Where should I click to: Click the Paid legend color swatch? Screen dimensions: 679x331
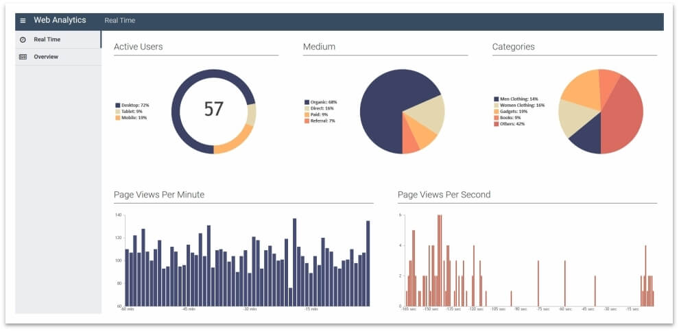[x=307, y=114]
